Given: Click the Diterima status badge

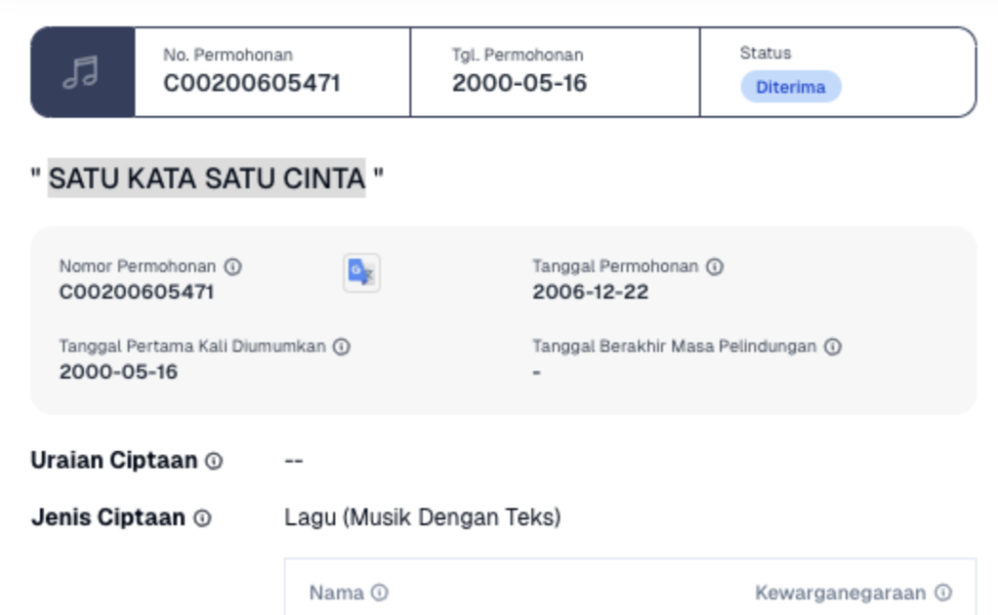Looking at the screenshot, I should point(790,87).
